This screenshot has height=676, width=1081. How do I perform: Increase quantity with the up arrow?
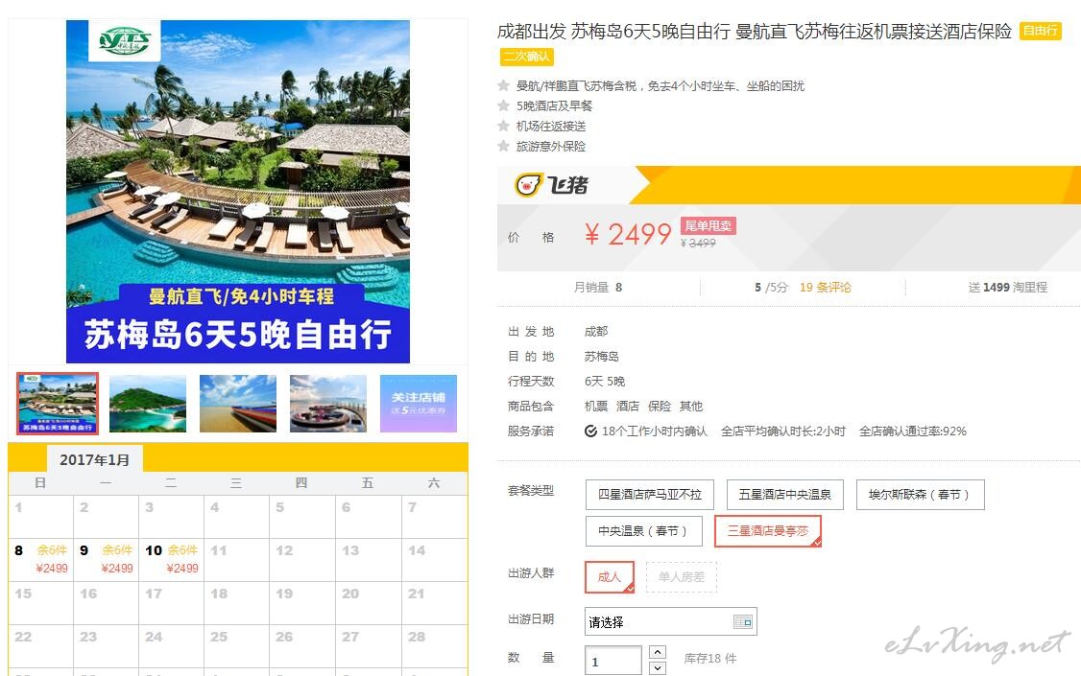point(658,651)
